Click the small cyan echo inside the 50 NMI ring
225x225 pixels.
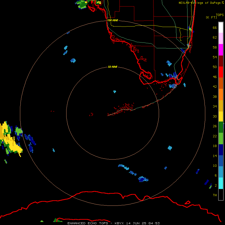(x=115, y=91)
